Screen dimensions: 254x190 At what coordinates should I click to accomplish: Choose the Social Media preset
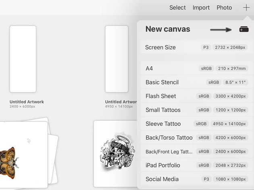coord(196,179)
